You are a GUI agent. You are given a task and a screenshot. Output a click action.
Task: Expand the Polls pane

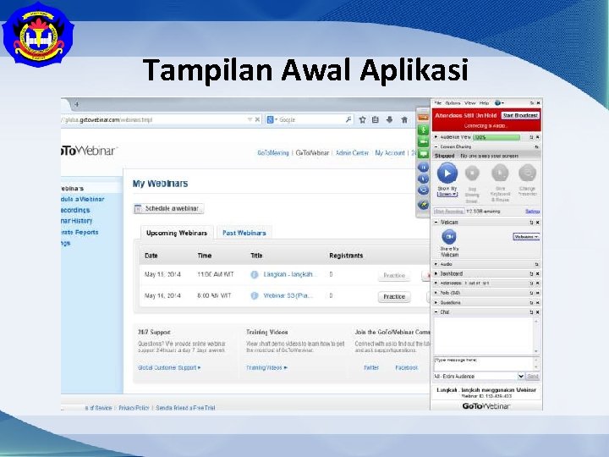436,293
